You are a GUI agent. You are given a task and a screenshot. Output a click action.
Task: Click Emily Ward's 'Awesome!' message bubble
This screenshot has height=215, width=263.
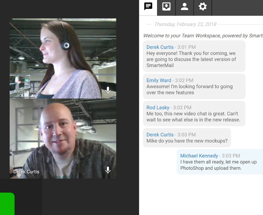click(x=189, y=90)
